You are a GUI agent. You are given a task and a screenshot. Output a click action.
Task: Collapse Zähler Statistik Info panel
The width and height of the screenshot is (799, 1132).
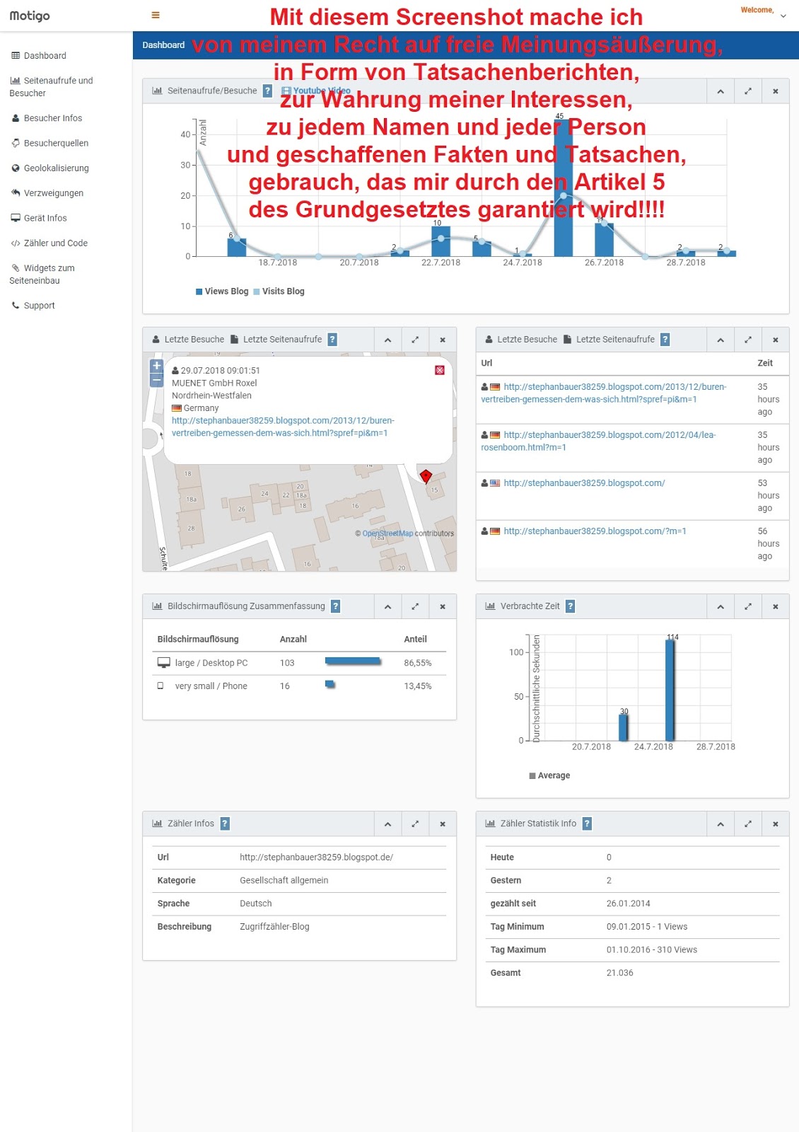721,824
